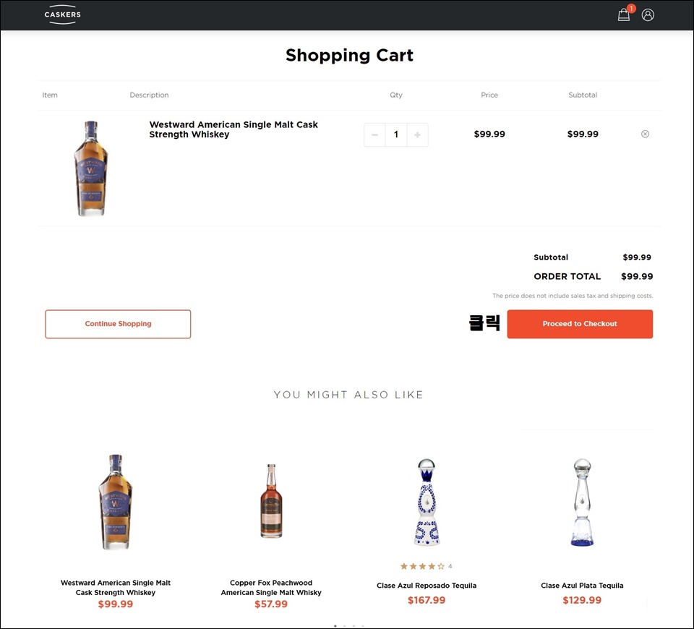Image resolution: width=694 pixels, height=629 pixels.
Task: Increase quantity with plus button
Action: [417, 134]
